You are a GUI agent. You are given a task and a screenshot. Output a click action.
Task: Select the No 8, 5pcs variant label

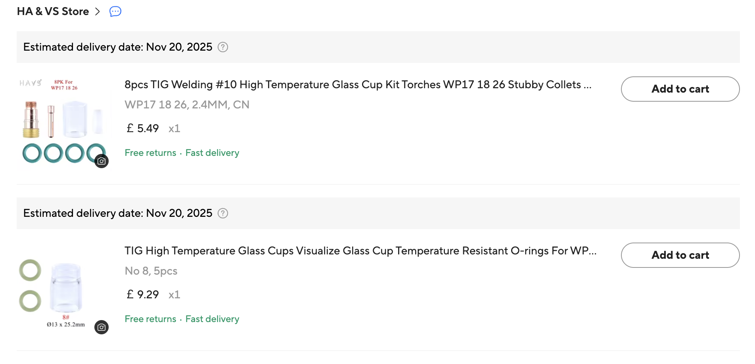tap(151, 271)
